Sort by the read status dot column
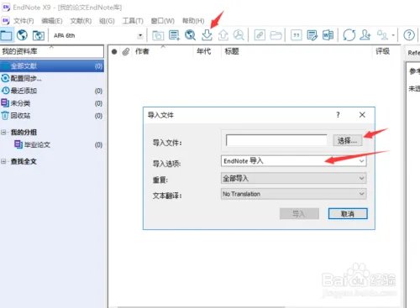 tap(114, 51)
